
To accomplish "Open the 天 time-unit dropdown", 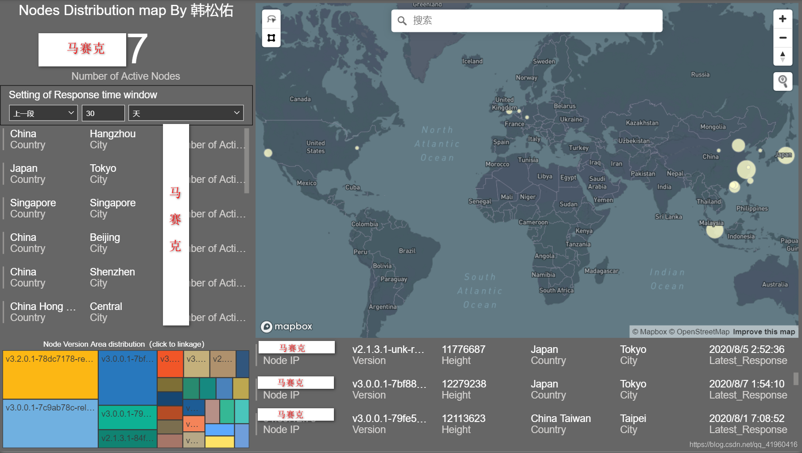I will (186, 112).
